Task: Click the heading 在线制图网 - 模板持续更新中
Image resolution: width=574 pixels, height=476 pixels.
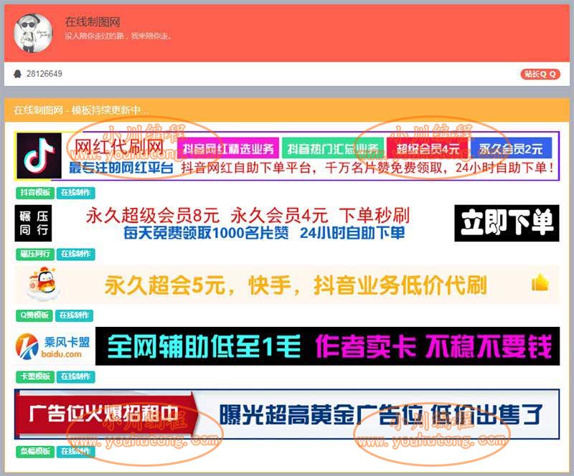Action: [81, 110]
